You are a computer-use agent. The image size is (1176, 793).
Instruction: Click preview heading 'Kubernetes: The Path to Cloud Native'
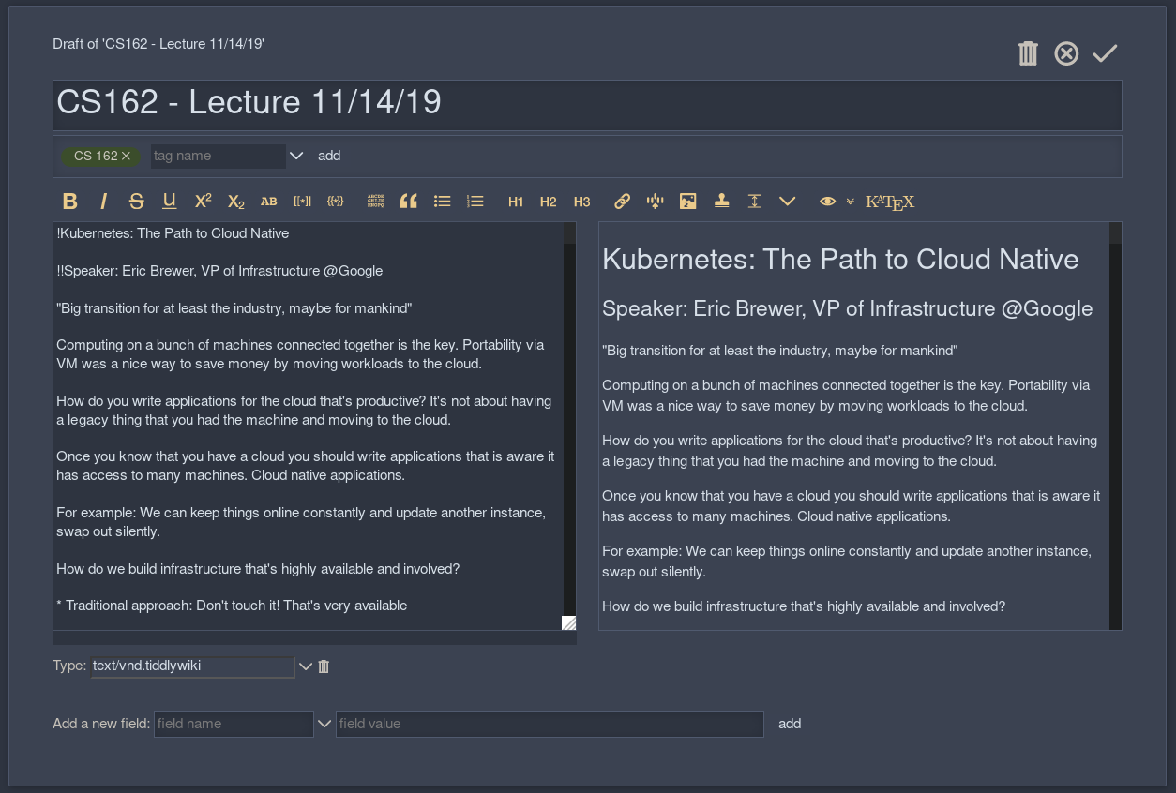tap(840, 260)
